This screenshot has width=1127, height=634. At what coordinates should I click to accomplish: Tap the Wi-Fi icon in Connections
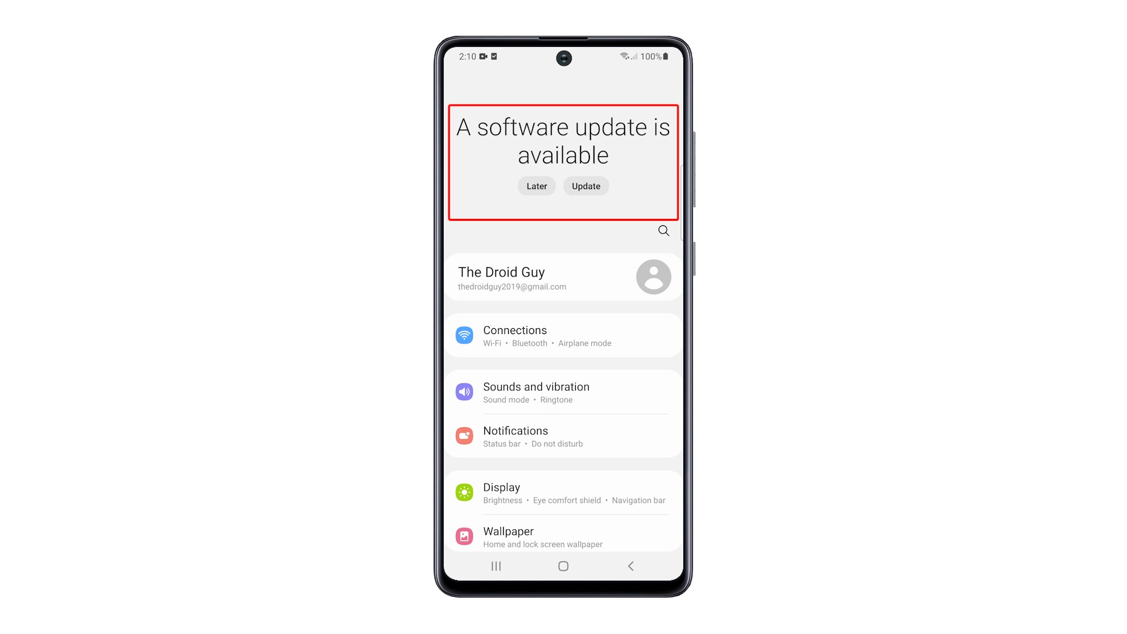pyautogui.click(x=465, y=335)
